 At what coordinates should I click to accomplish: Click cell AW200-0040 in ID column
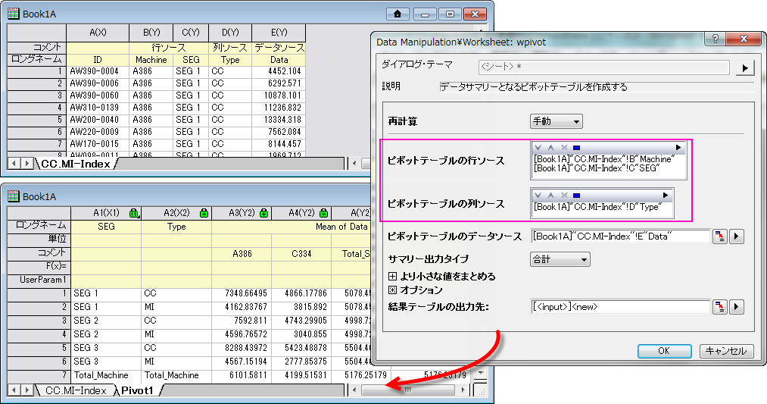(x=98, y=120)
